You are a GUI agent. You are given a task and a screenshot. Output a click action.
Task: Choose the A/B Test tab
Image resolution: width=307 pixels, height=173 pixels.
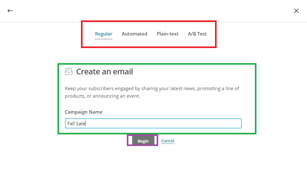click(197, 34)
